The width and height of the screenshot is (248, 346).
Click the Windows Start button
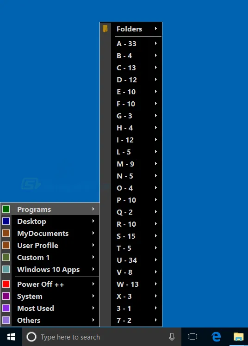tap(11, 337)
